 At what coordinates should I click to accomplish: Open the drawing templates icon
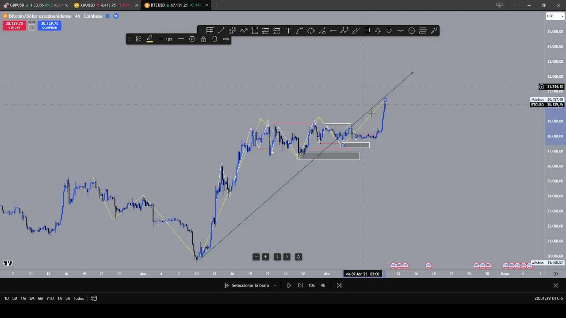click(138, 39)
